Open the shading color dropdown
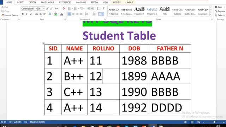Screen dimensions: 226x127 tap(97, 14)
